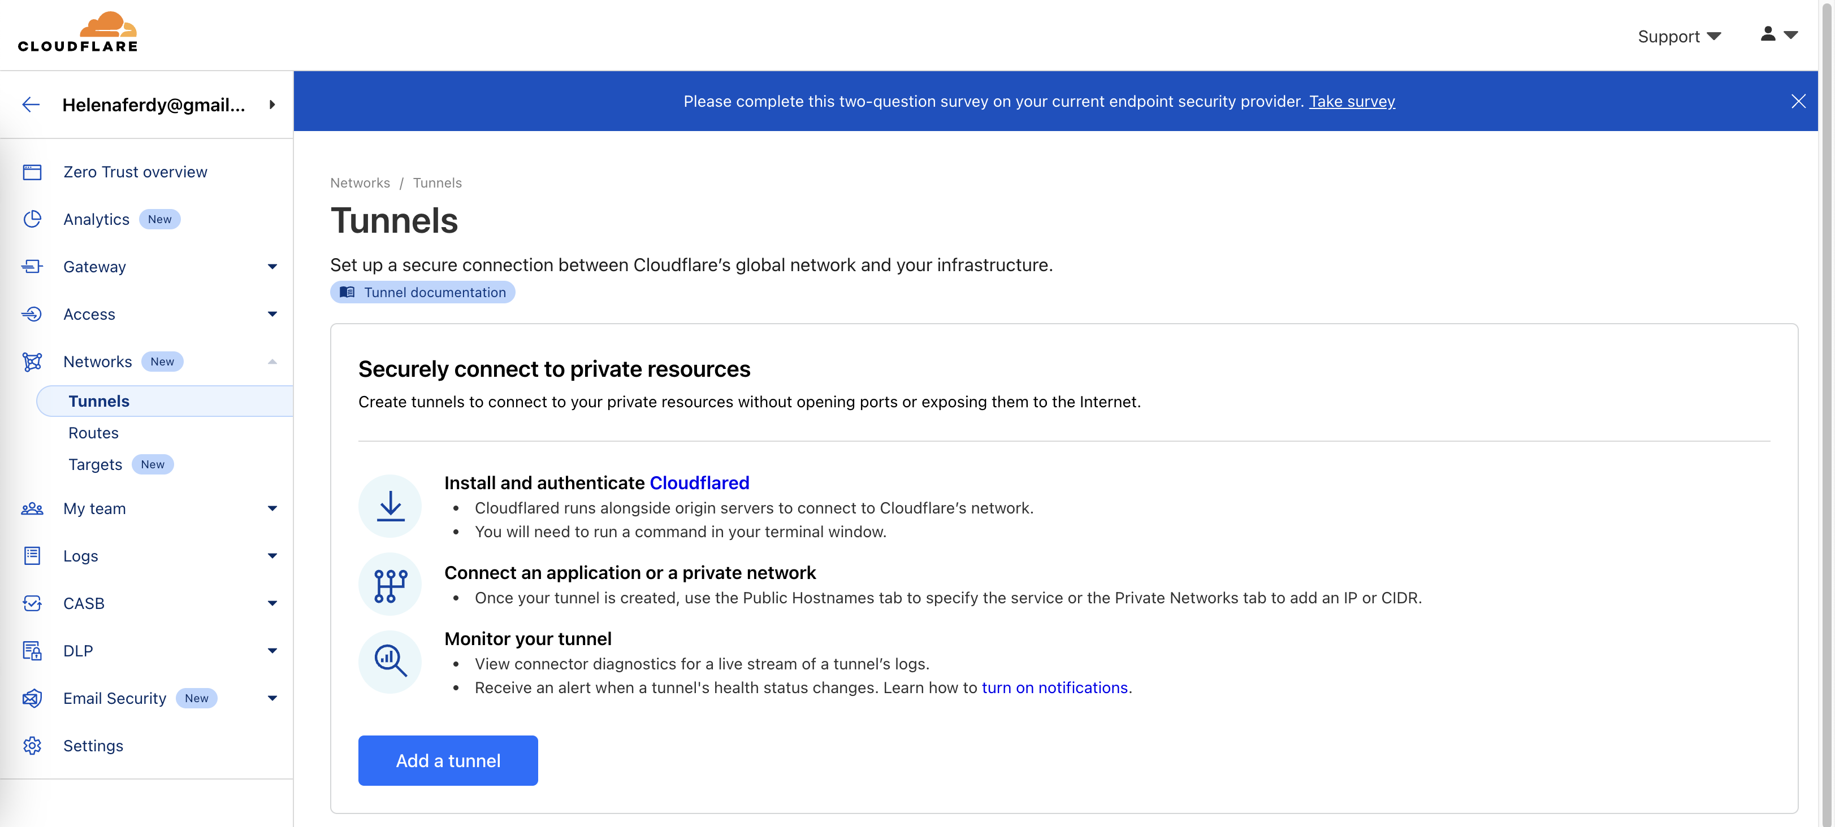
Task: Click the Analytics pie chart icon
Action: click(x=32, y=219)
